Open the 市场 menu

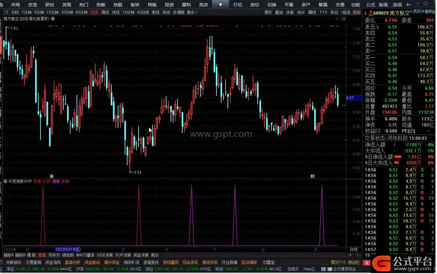[x=15, y=5]
